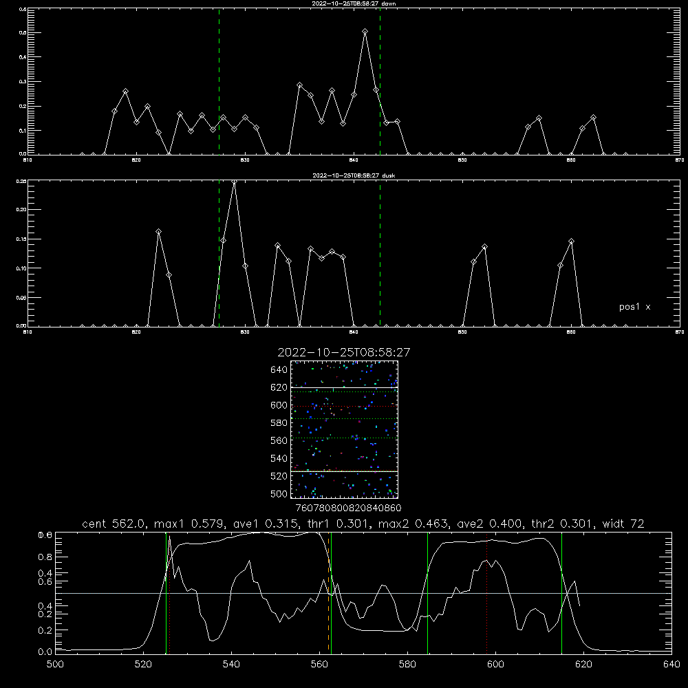Click "max2 0.463" in the stats line
688x688 pixels.
(413, 524)
